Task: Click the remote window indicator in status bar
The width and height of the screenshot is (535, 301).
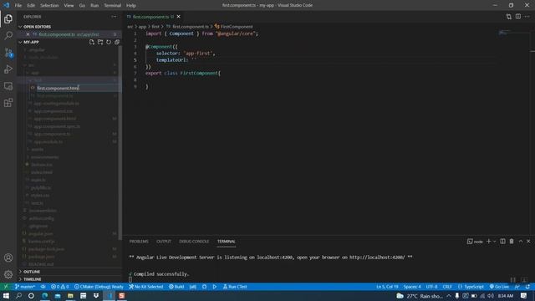Action: tap(6, 287)
